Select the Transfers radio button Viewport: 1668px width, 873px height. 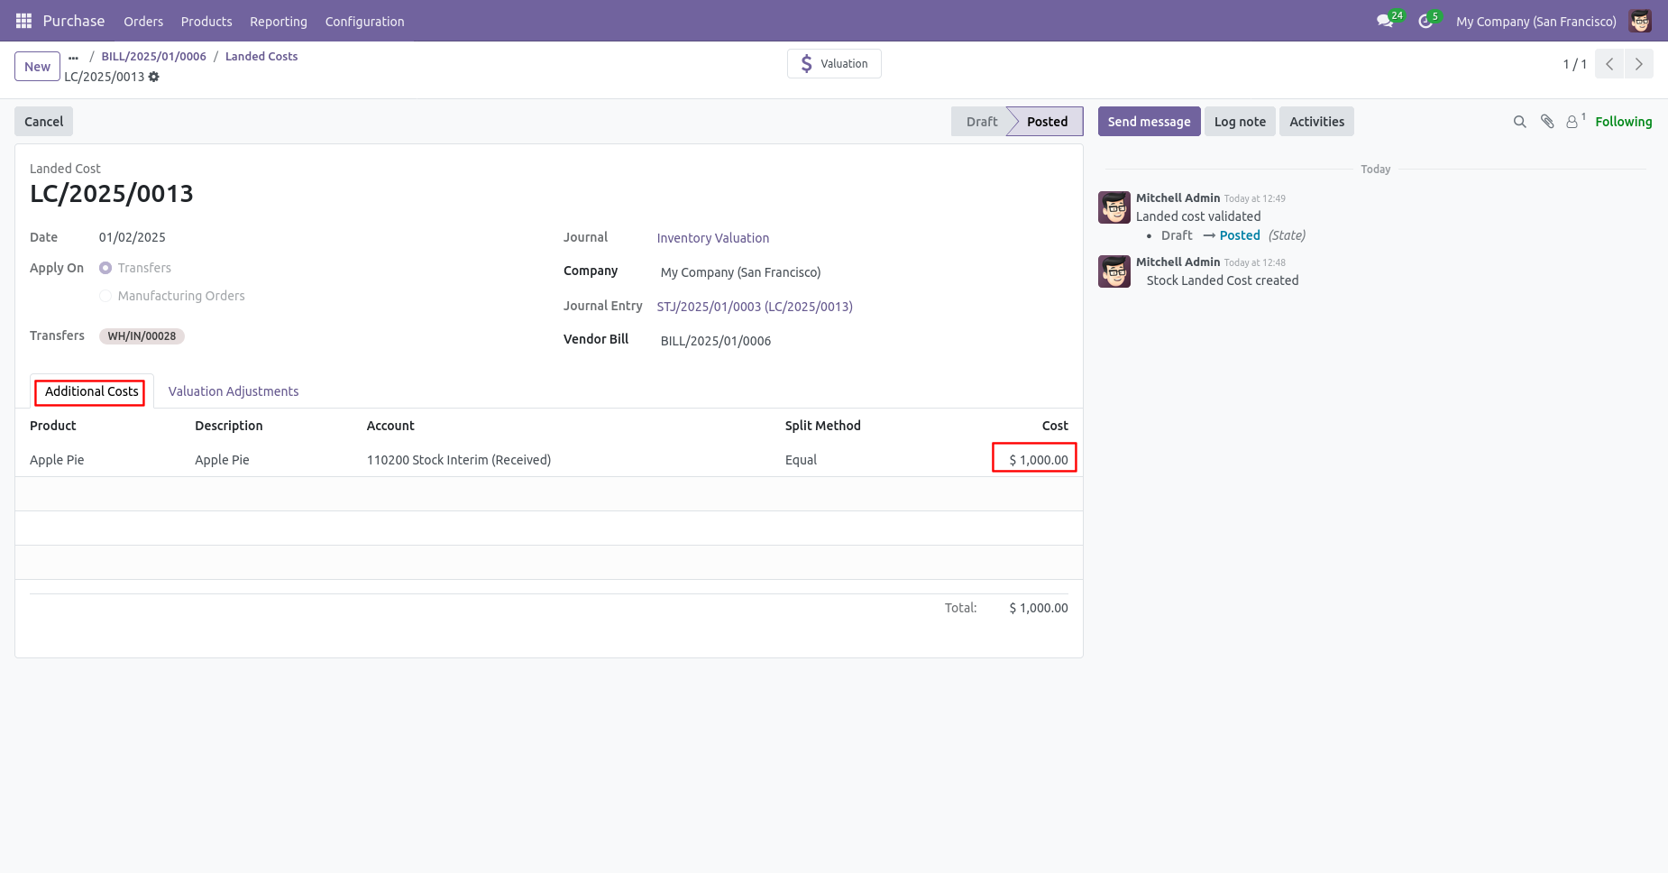(105, 268)
